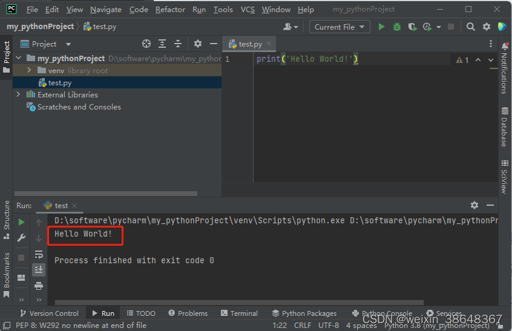Restore layout icon in Run panel
The image size is (512, 331).
(21, 278)
